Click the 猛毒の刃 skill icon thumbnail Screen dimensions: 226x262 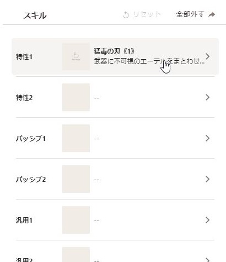coord(76,56)
